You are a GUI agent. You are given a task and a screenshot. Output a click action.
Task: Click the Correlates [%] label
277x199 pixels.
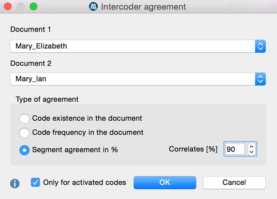point(193,149)
